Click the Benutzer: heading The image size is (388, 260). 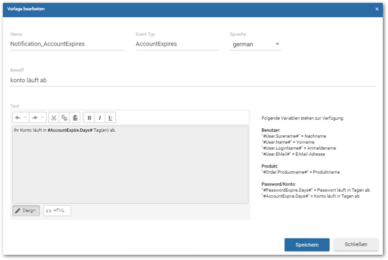pos(270,130)
